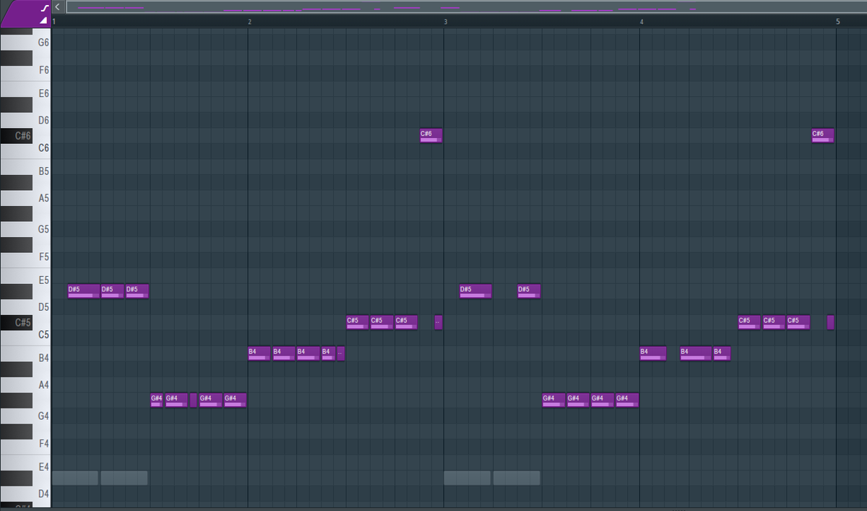Select the tiny unlabeled C#5 note near bar 5

pyautogui.click(x=830, y=322)
